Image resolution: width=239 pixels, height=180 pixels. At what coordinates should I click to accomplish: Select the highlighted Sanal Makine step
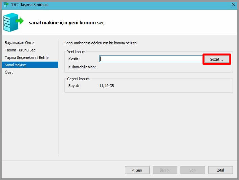coord(16,65)
